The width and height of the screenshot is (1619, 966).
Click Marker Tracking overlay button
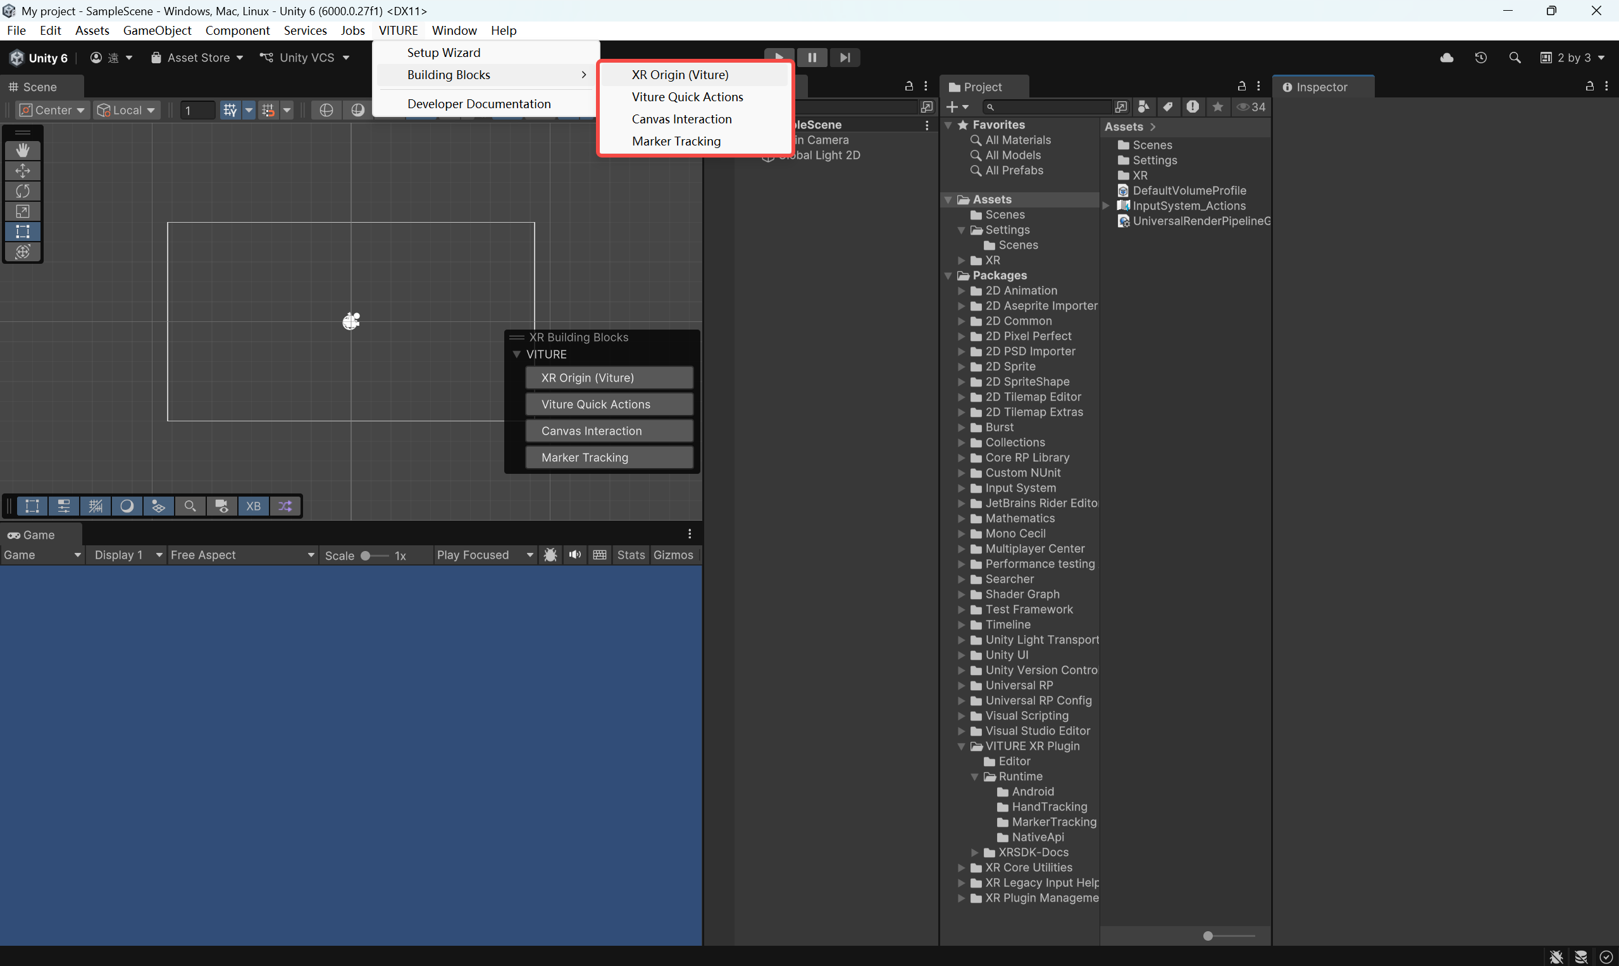(609, 457)
